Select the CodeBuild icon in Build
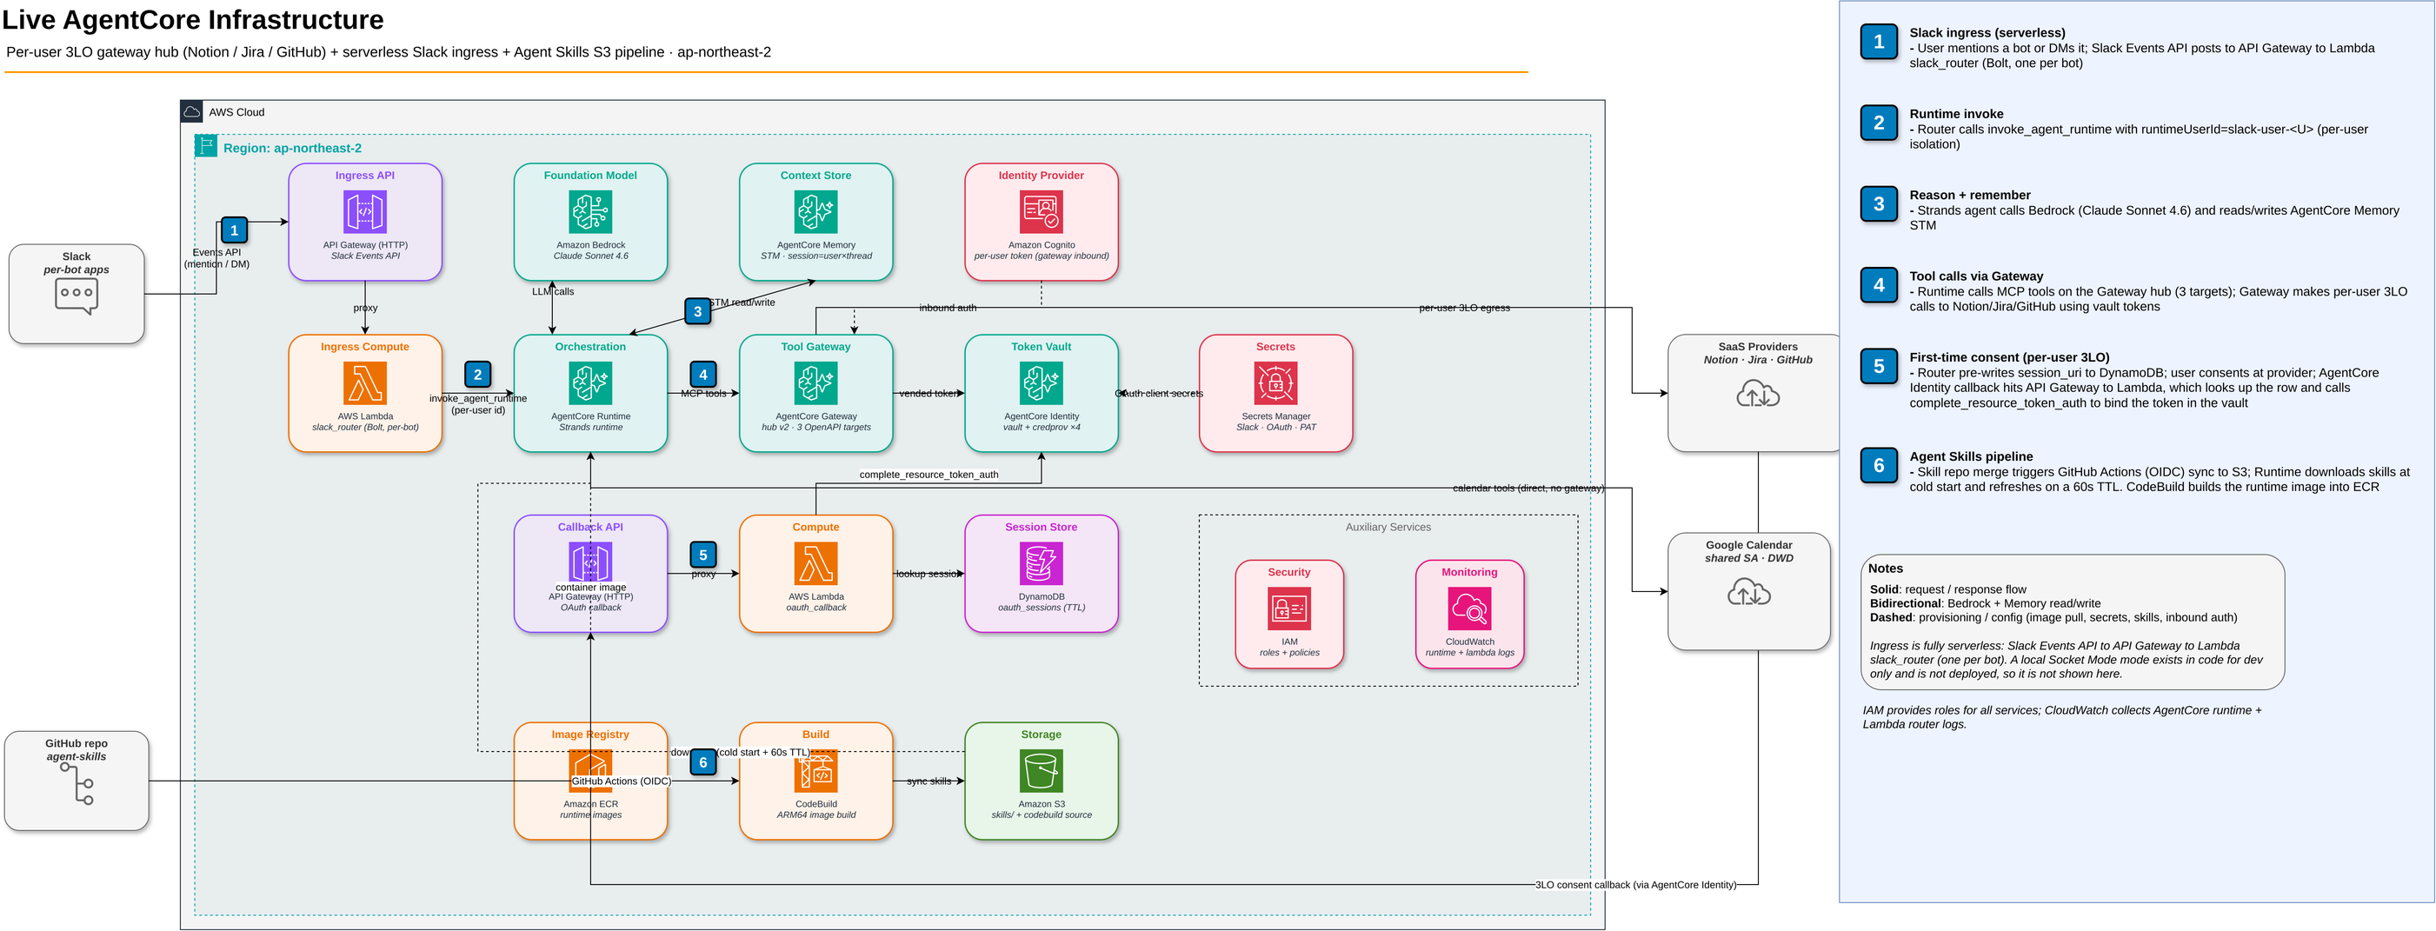Screen dimensions: 2436x931 click(x=815, y=771)
